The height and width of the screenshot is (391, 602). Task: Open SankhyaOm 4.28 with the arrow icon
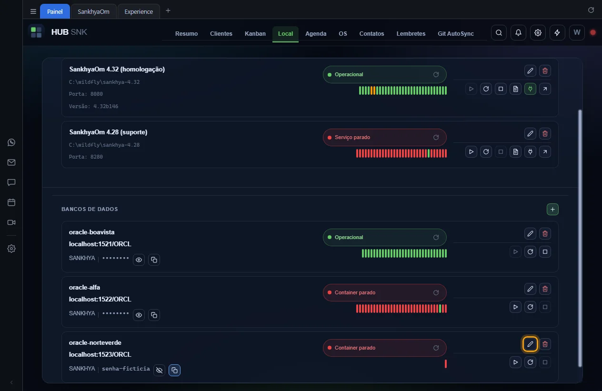click(545, 151)
